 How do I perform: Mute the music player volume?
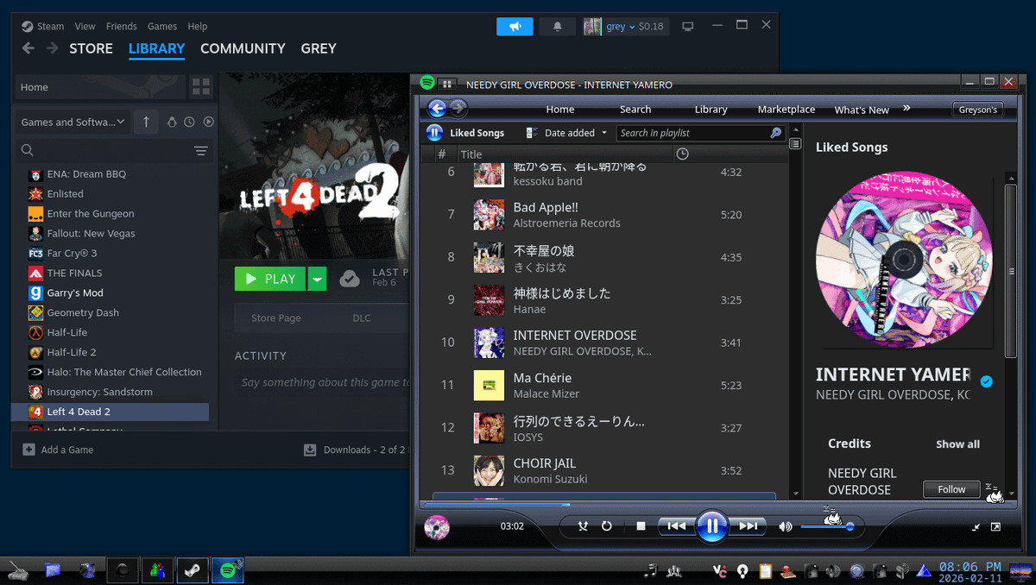click(785, 526)
